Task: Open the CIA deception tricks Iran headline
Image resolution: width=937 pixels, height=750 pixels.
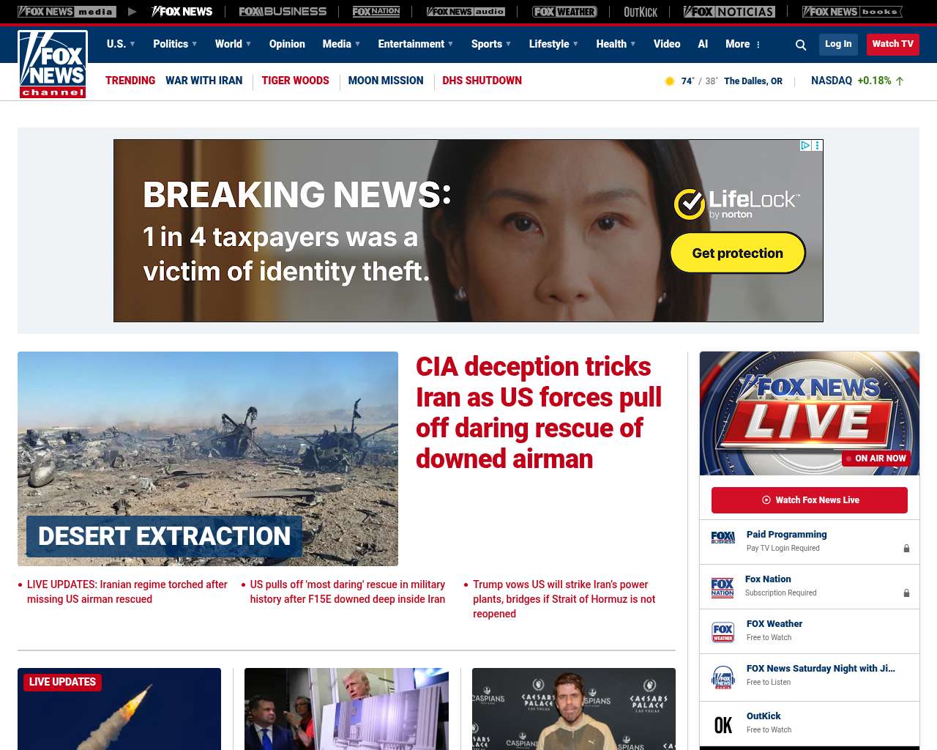Action: pyautogui.click(x=539, y=412)
